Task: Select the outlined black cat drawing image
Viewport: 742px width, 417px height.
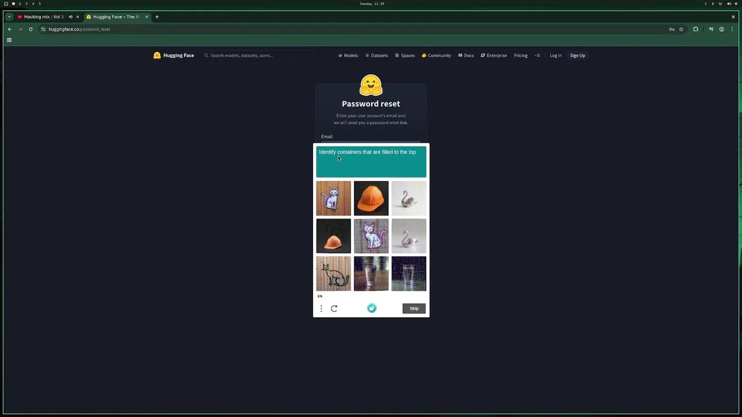Action: coord(333,273)
